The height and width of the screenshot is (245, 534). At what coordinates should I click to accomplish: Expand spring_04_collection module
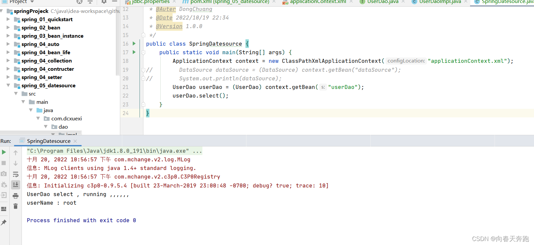tap(8, 61)
